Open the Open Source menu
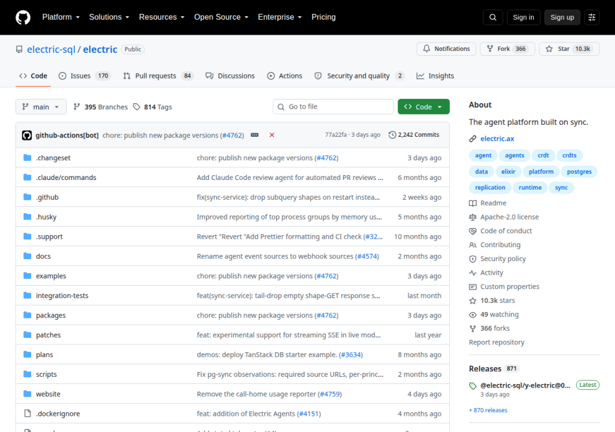The width and height of the screenshot is (615, 432). coord(221,17)
